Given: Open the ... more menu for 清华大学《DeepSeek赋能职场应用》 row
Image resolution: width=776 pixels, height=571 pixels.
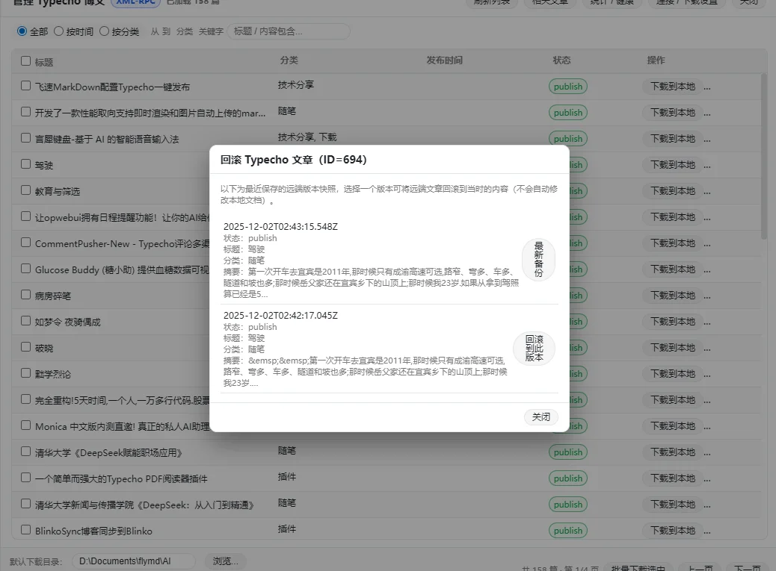Looking at the screenshot, I should tap(707, 452).
